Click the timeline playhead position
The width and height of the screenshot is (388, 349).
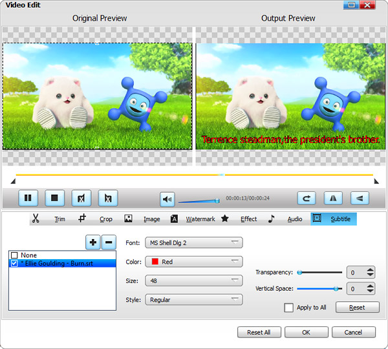coord(222,175)
